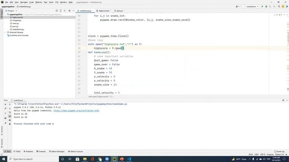Toggle scroll to end in Run console
The width and height of the screenshot is (289, 162).
tap(10, 116)
